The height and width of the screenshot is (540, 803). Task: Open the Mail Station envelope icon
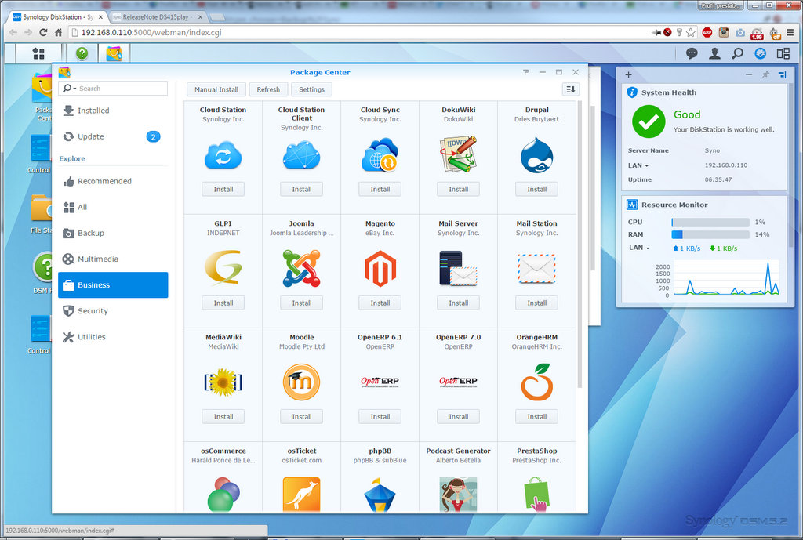tap(536, 269)
